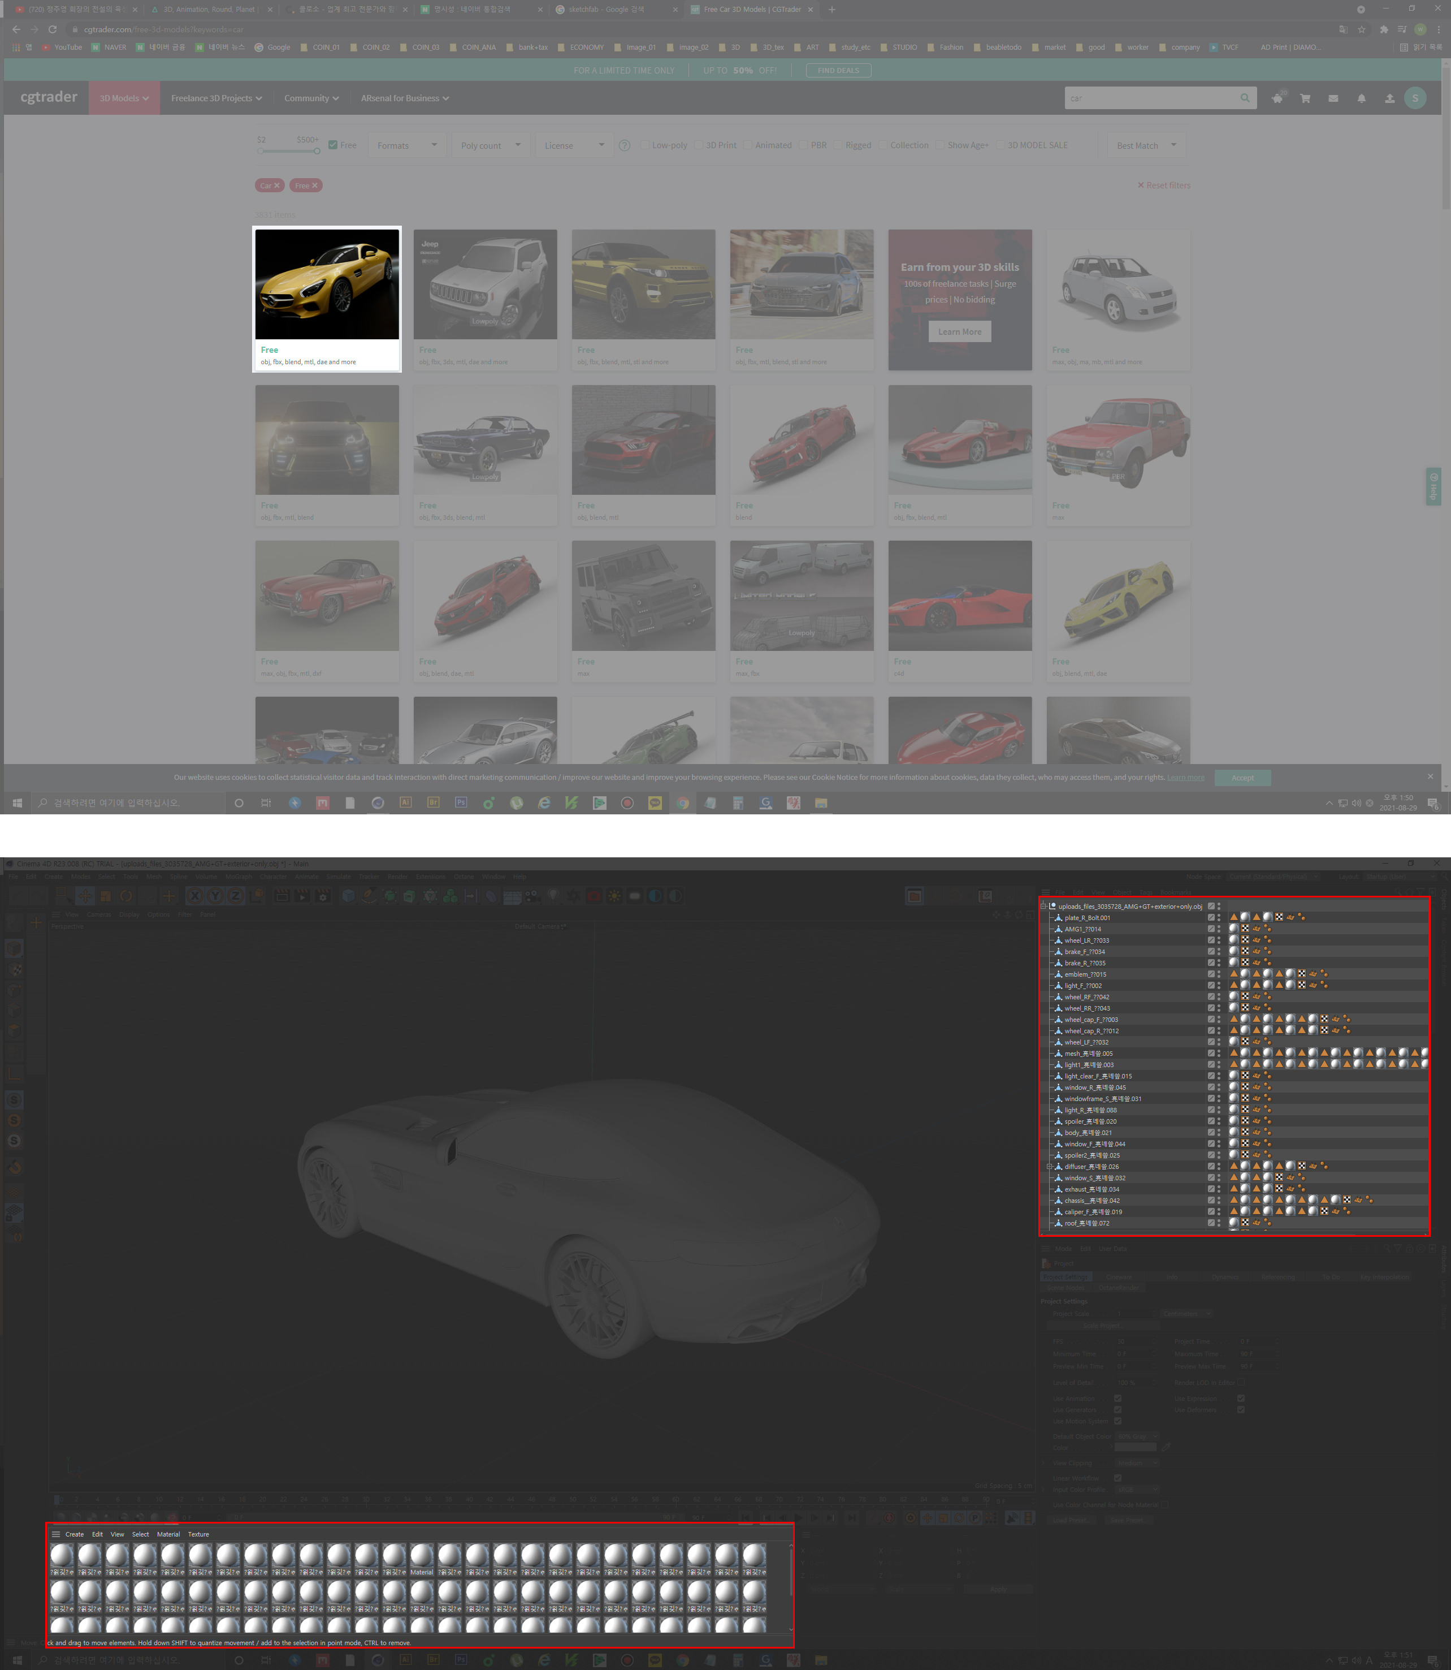
Task: Click the Cube primitive icon
Action: coord(348,896)
